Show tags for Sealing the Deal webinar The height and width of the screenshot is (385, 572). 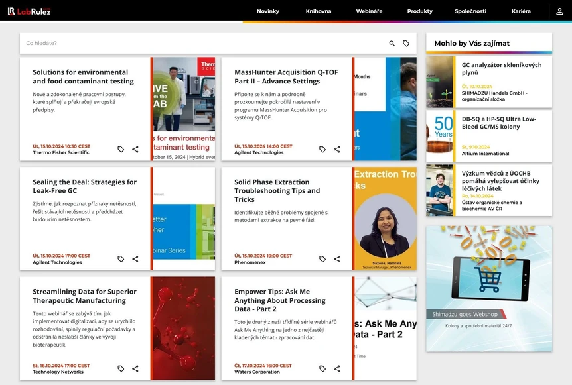tap(121, 259)
